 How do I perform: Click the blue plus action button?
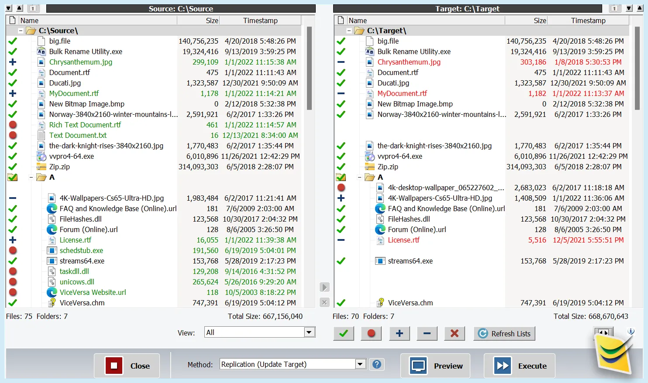(399, 334)
